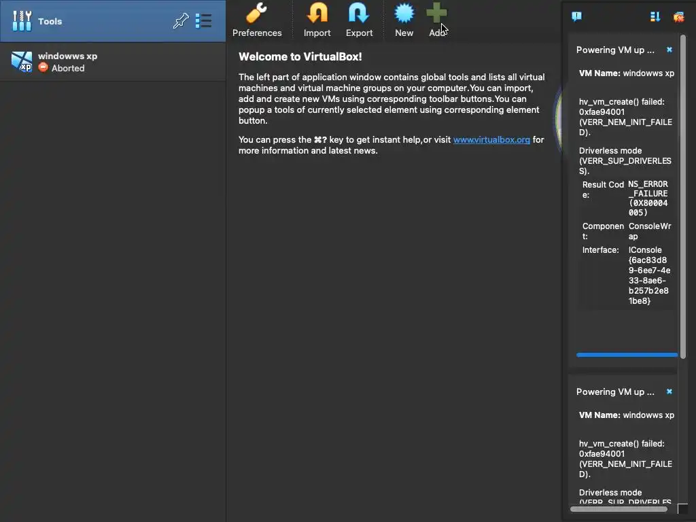Click the Tools label in sidebar
The image size is (696, 522).
(50, 21)
